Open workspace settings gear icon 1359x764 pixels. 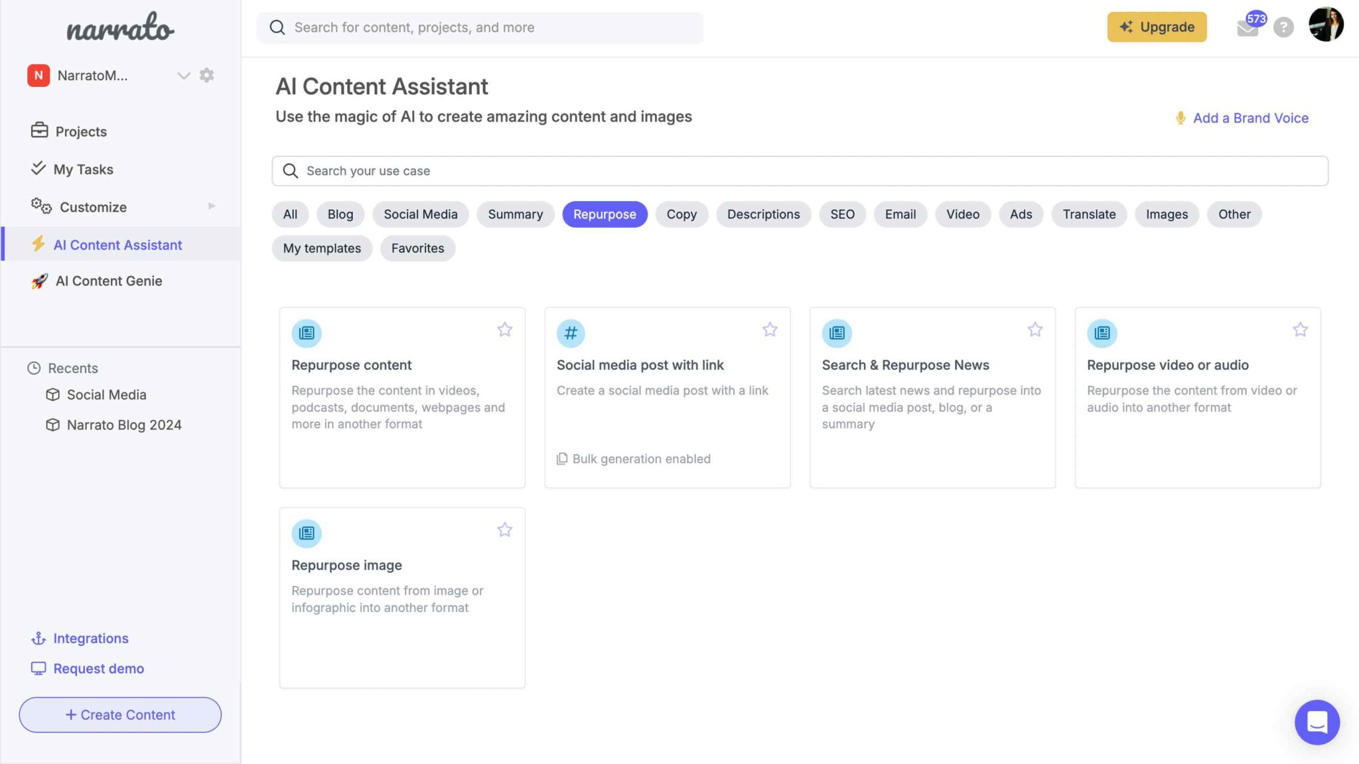pyautogui.click(x=207, y=75)
